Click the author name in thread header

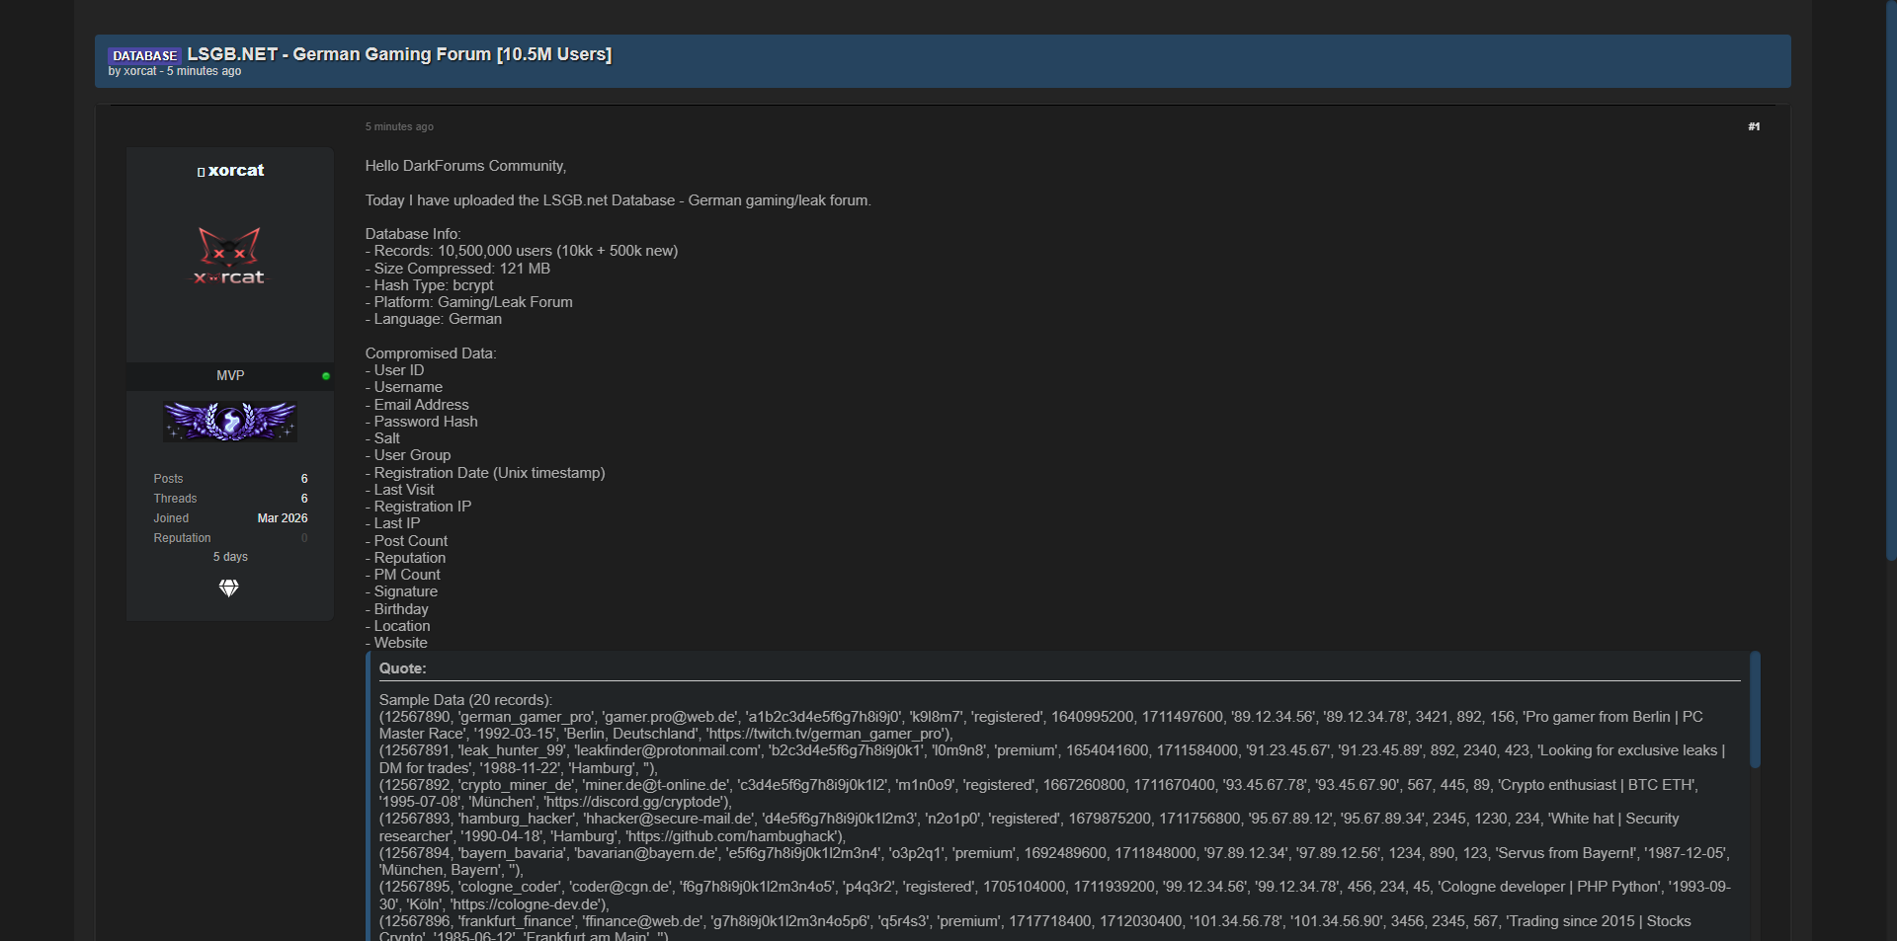(140, 71)
